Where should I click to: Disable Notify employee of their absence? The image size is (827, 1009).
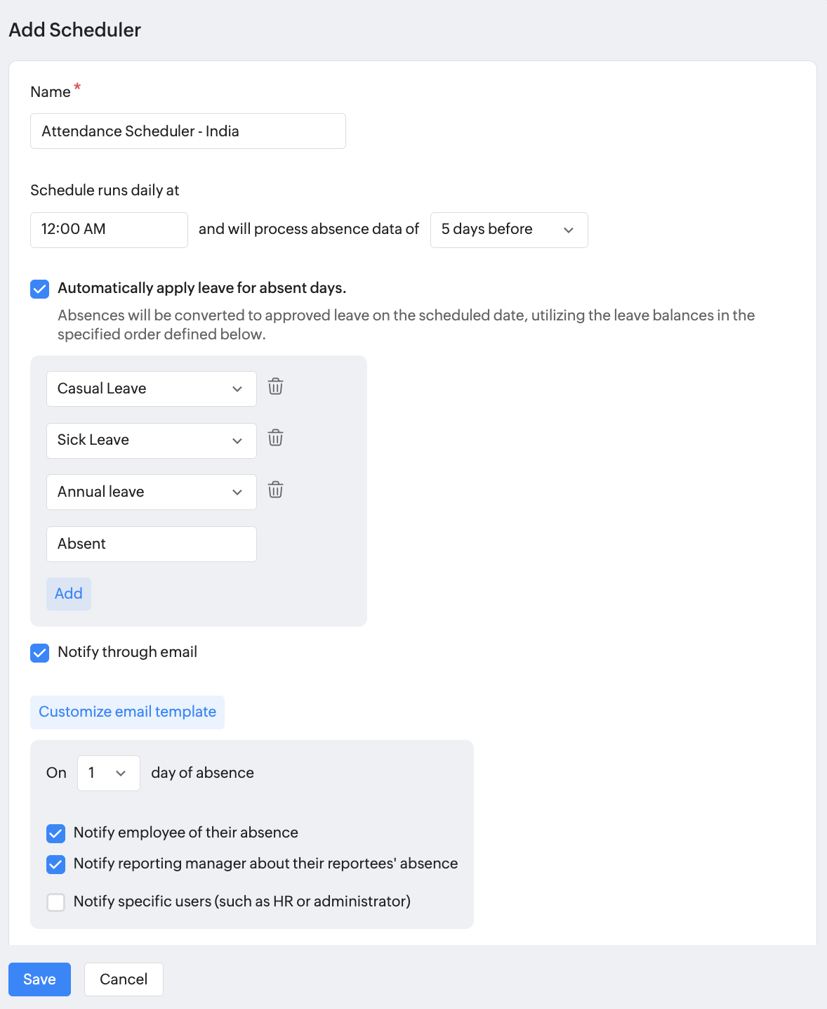(x=56, y=833)
